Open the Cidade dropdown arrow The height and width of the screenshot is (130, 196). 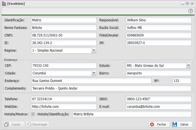[x=94, y=73]
